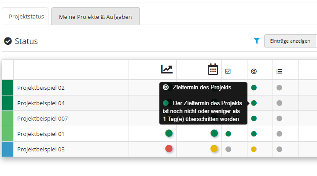317x176 pixels.
Task: Open the blue filter funnel icon
Action: pos(257,41)
